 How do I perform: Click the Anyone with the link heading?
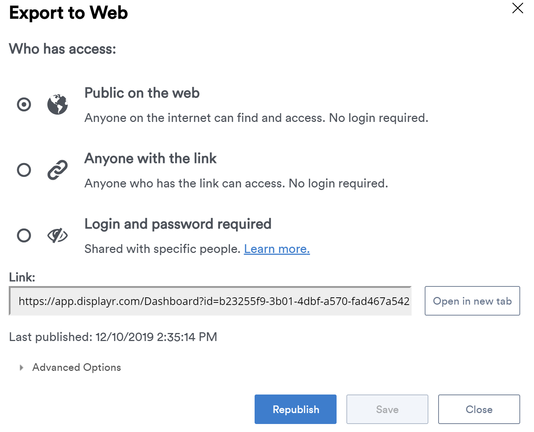[x=150, y=159]
